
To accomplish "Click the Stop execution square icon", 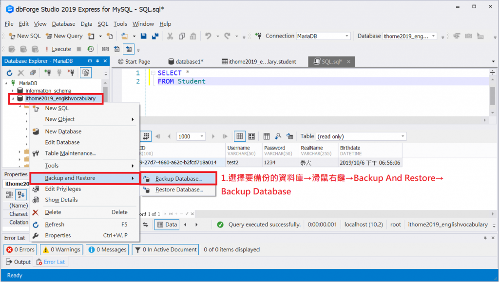I will pos(79,49).
